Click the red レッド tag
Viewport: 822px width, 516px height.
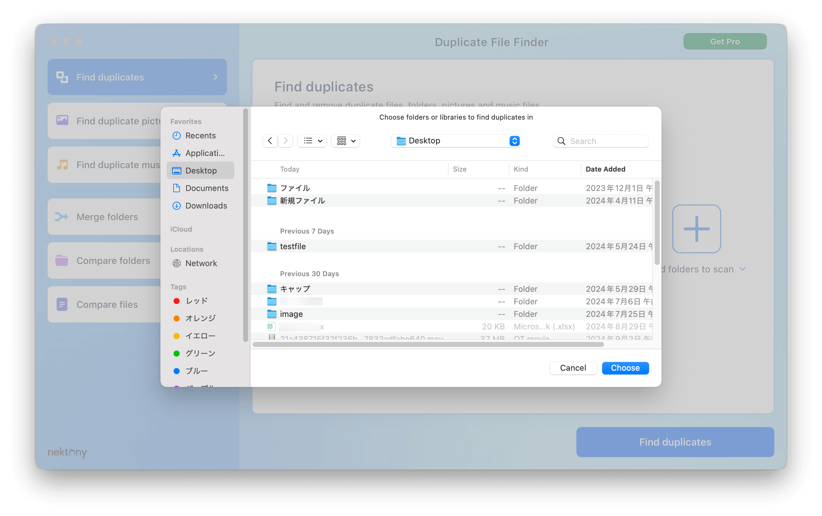coord(200,301)
